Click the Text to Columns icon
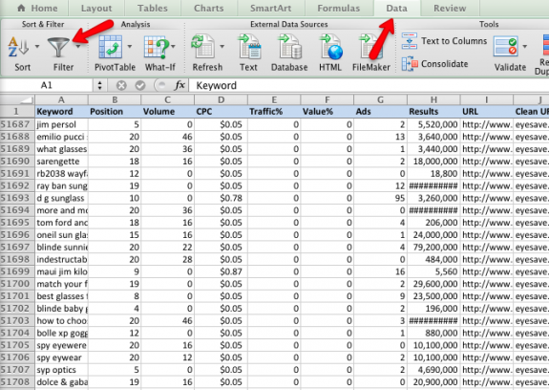This screenshot has height=390, width=549. tap(410, 41)
